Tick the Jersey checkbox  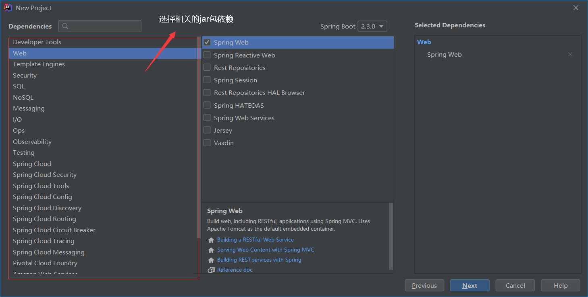point(207,130)
